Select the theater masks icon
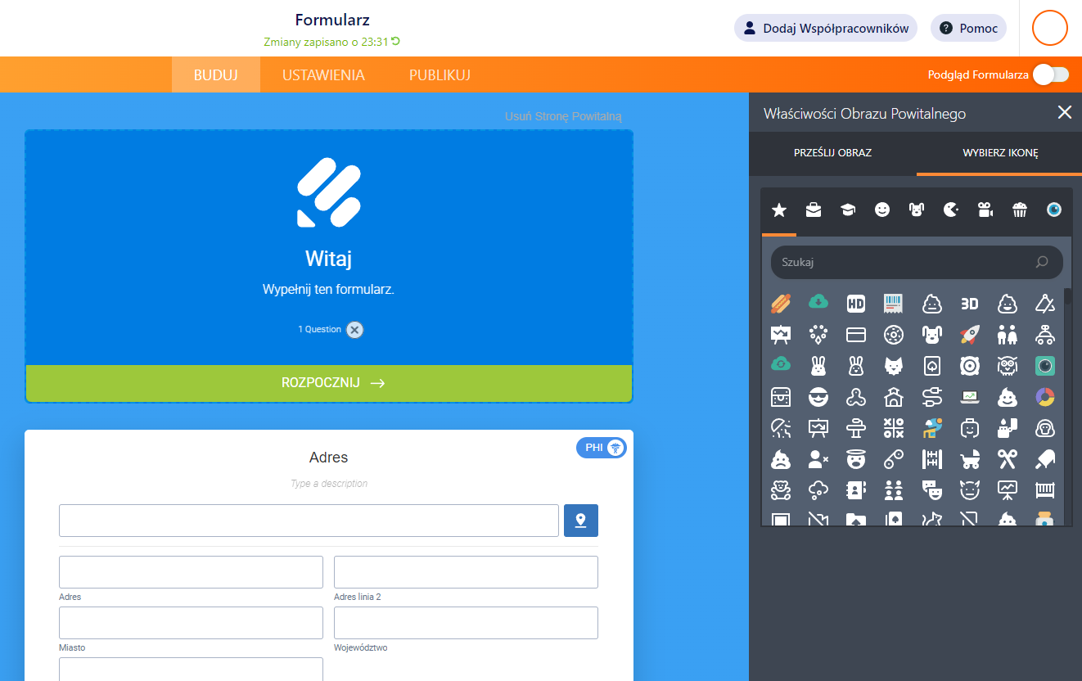 click(931, 490)
